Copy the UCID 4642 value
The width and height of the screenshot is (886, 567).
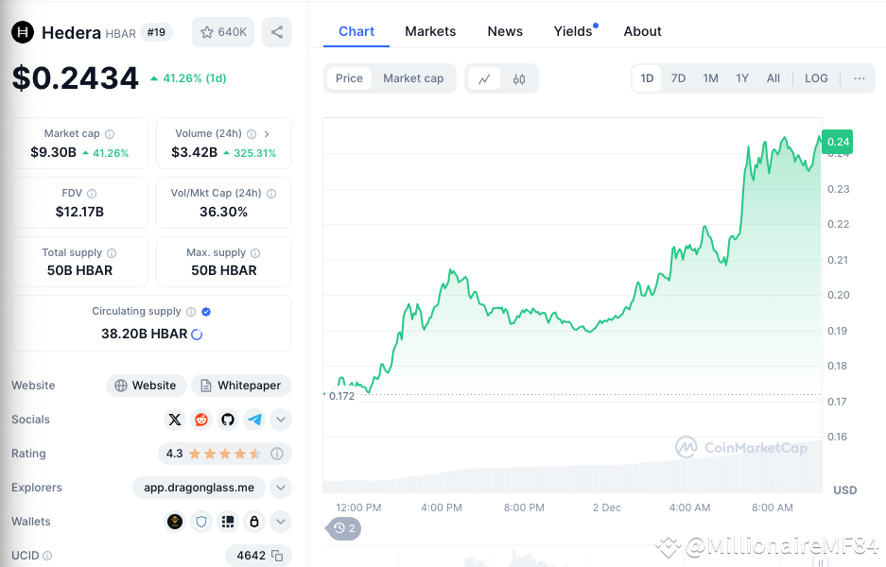pyautogui.click(x=277, y=556)
